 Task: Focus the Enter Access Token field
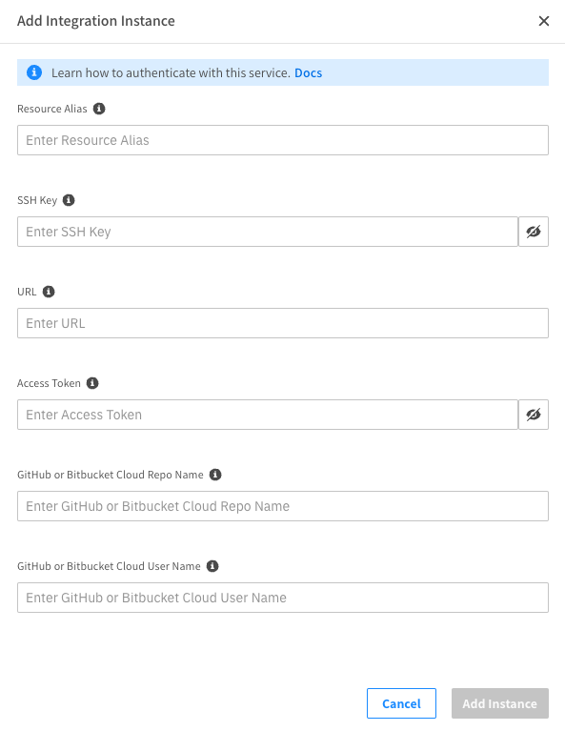point(268,415)
